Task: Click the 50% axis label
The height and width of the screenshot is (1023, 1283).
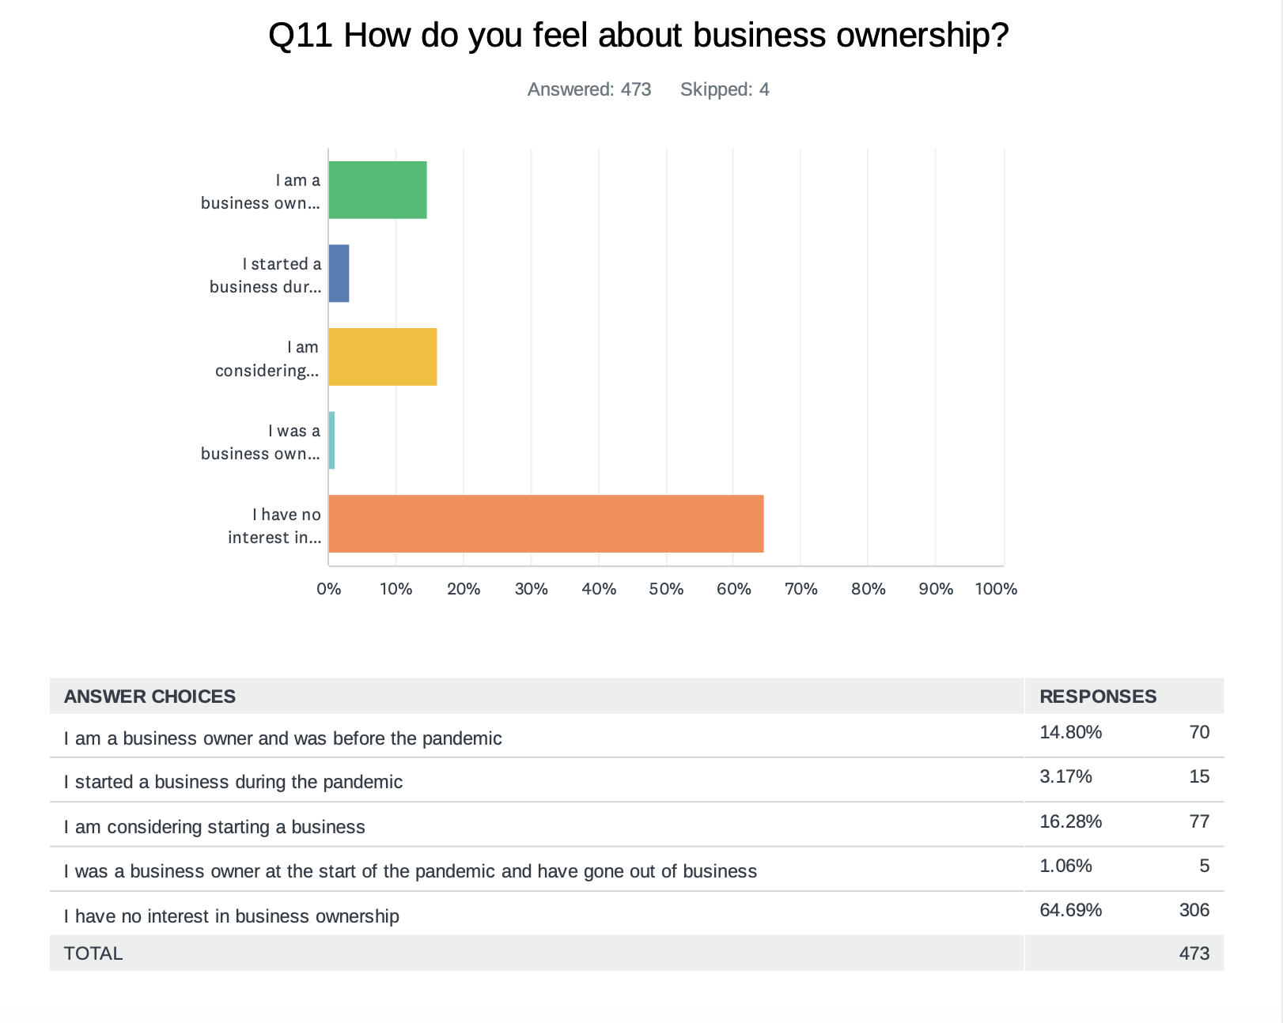Action: [x=666, y=589]
